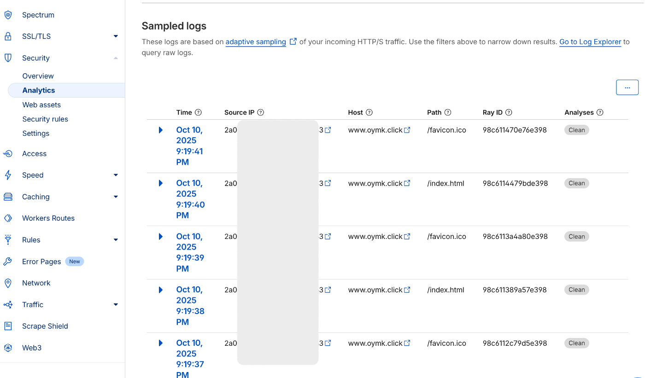Open the Web assets menu item
The height and width of the screenshot is (378, 645).
pyautogui.click(x=41, y=105)
